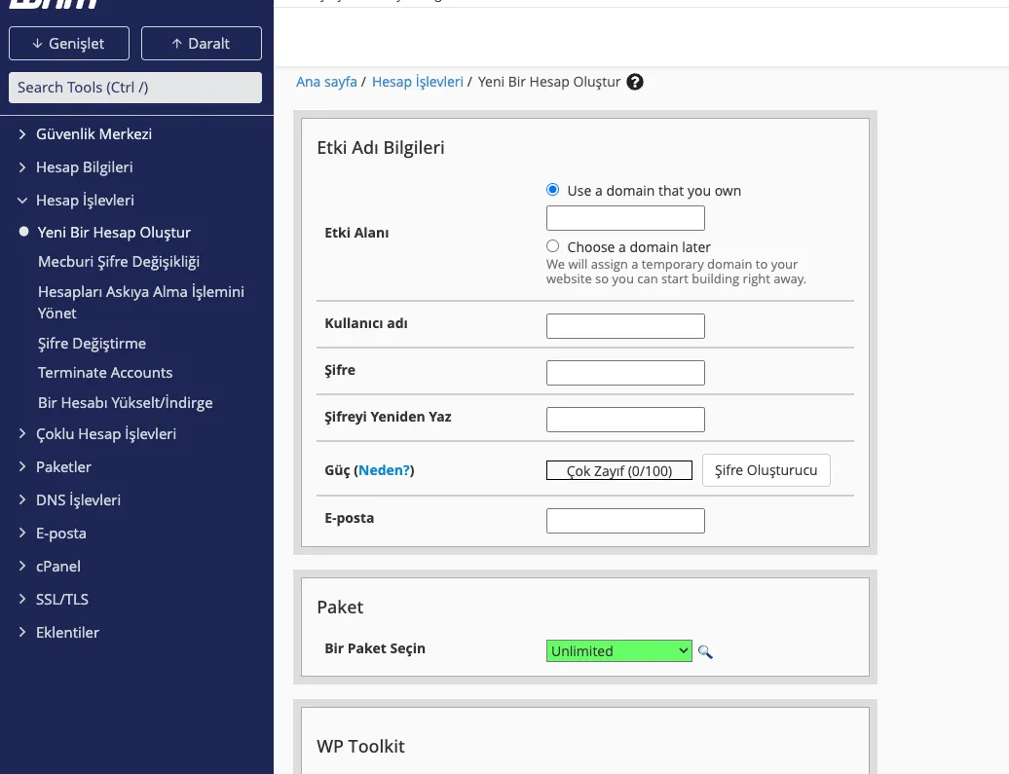Expand the SSL/TLS sidebar section
This screenshot has height=774, width=1009.
[x=62, y=600]
